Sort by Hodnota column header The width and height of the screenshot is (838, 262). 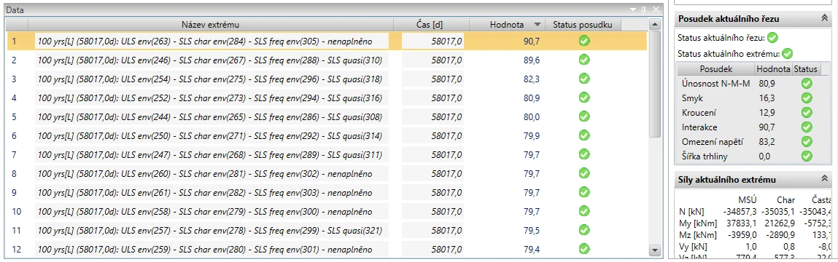click(x=507, y=25)
